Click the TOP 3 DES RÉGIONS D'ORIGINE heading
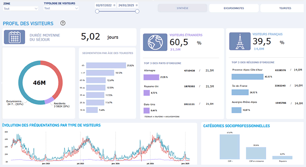The width and height of the screenshot is (306, 167). click(x=253, y=62)
